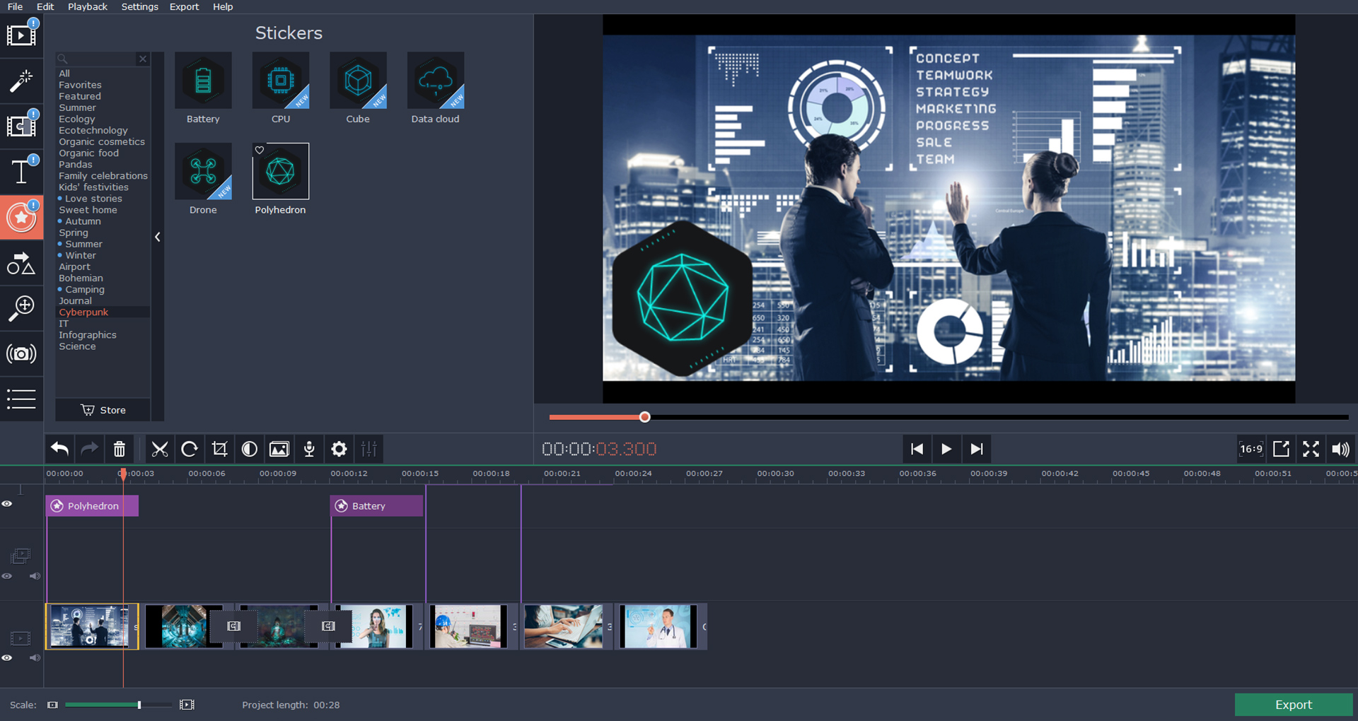Open the Pan and Zoom magnifier tool
The width and height of the screenshot is (1358, 721).
pos(21,309)
